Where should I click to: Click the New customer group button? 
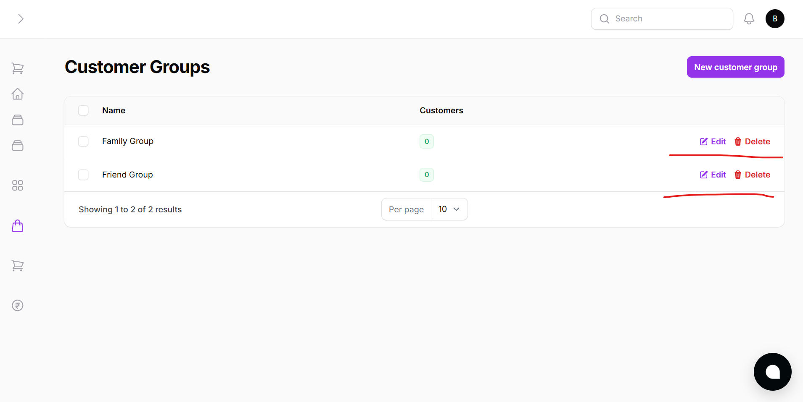pos(735,67)
